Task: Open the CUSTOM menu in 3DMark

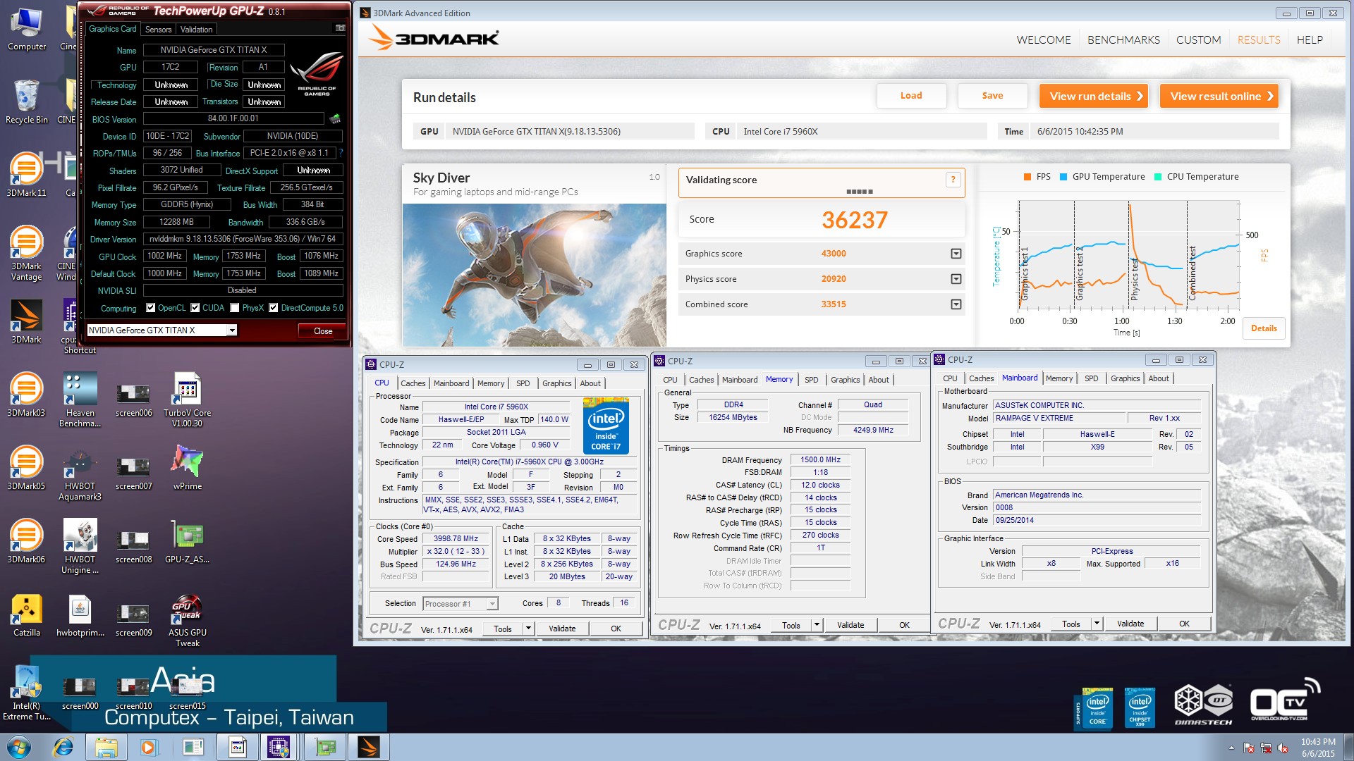Action: [1198, 40]
